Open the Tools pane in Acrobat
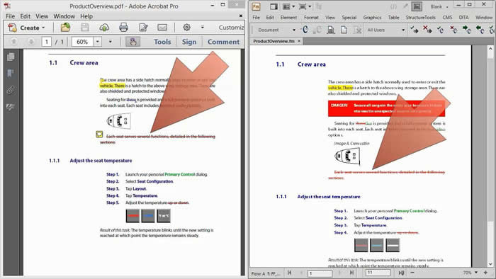The image size is (496, 279). (x=162, y=42)
